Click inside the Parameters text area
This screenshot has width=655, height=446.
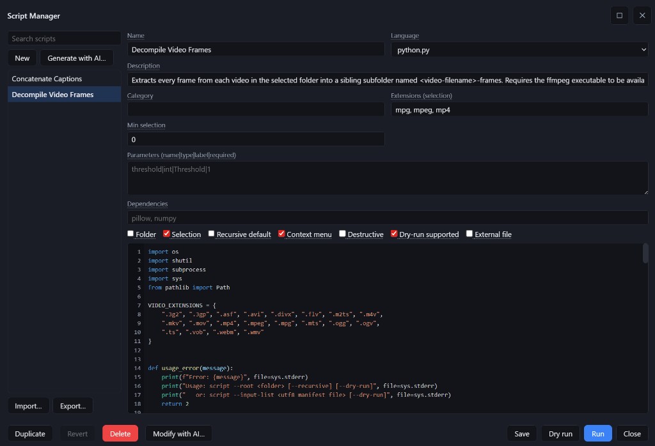[x=388, y=178]
